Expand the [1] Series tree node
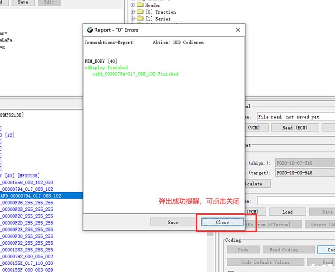335x272 pixels. (133, 19)
